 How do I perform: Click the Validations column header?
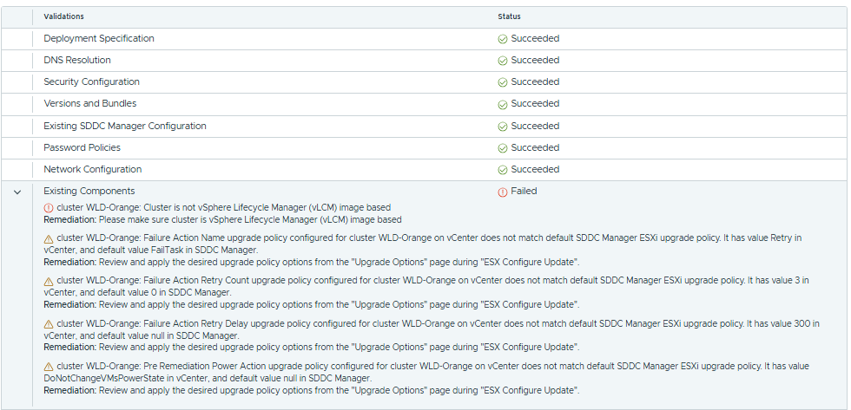click(64, 16)
